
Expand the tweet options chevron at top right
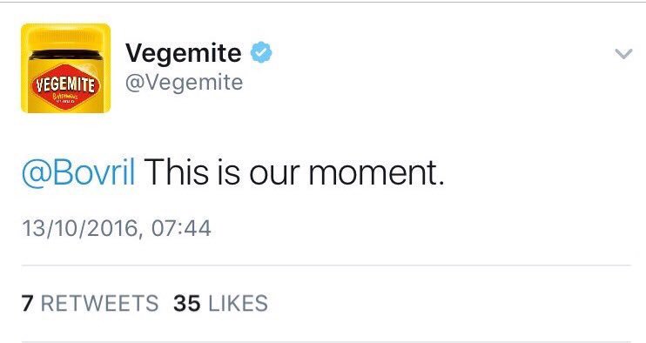click(x=623, y=53)
